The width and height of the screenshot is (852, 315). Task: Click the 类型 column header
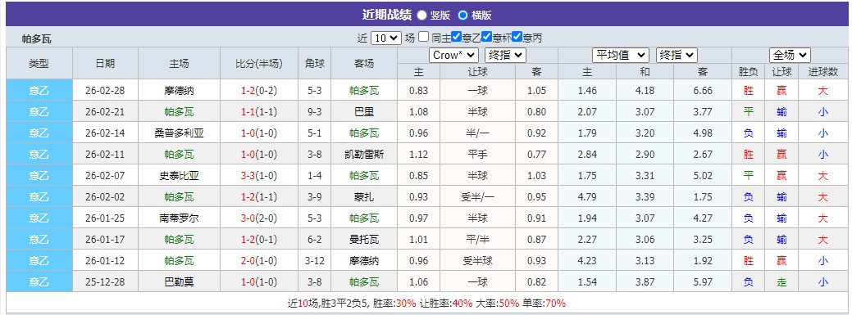39,64
